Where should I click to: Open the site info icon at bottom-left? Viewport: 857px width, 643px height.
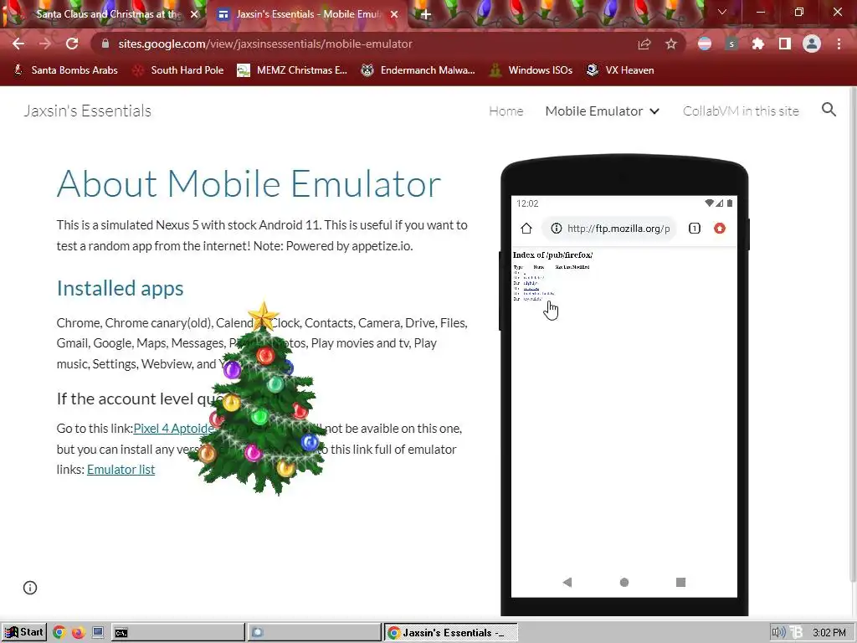coord(30,588)
